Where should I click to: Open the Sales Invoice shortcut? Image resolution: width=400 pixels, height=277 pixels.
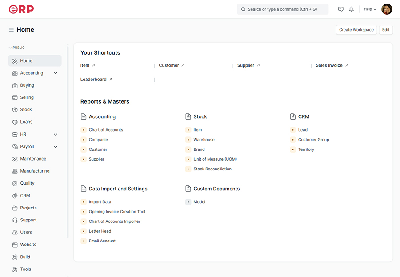tap(329, 65)
